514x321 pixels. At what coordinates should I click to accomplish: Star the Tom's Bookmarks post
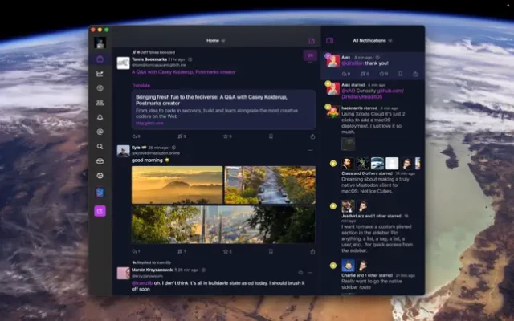(226, 136)
